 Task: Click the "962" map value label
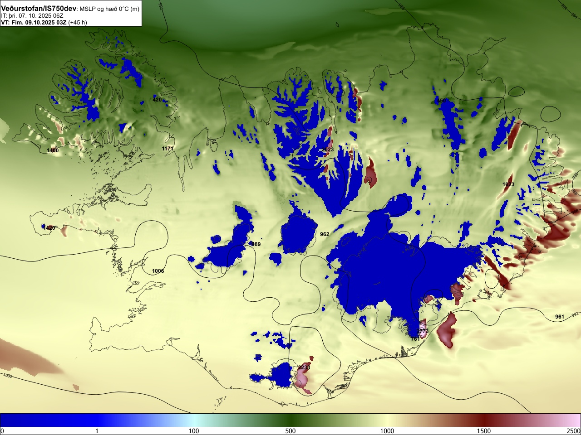(325, 234)
